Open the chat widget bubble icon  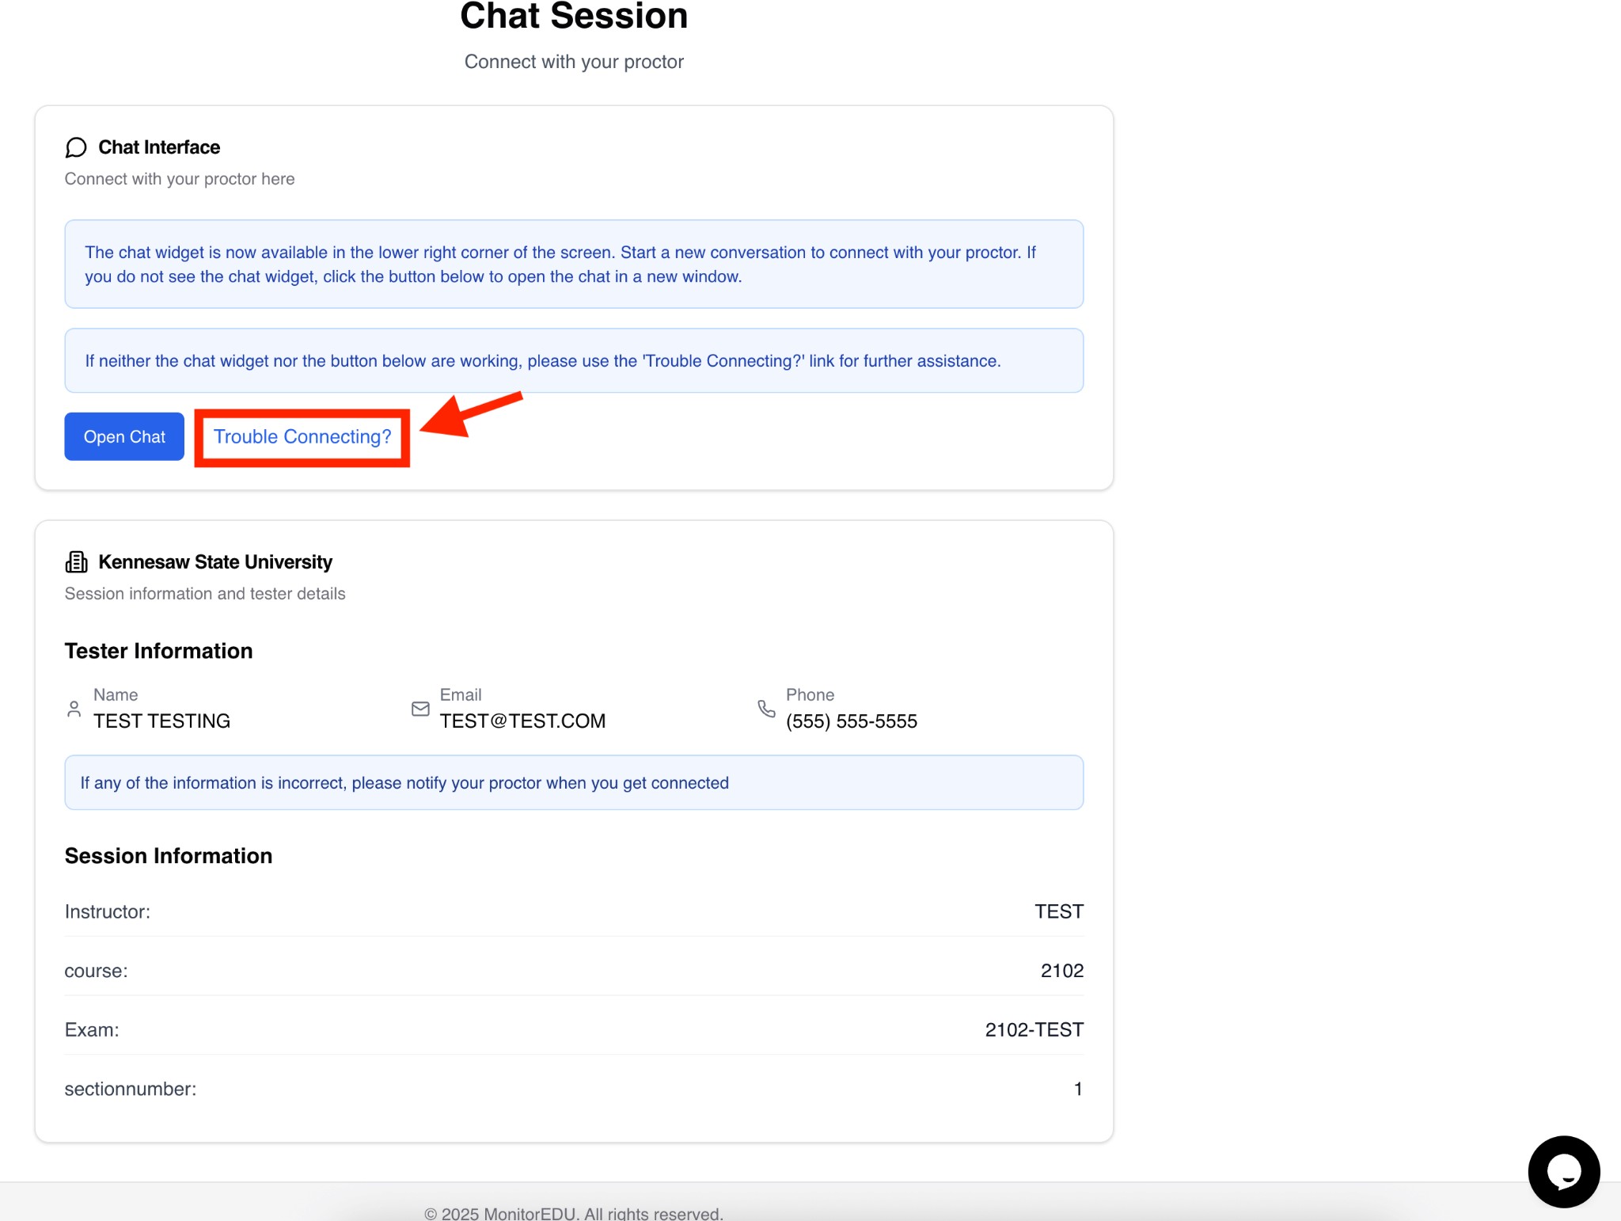click(1563, 1171)
